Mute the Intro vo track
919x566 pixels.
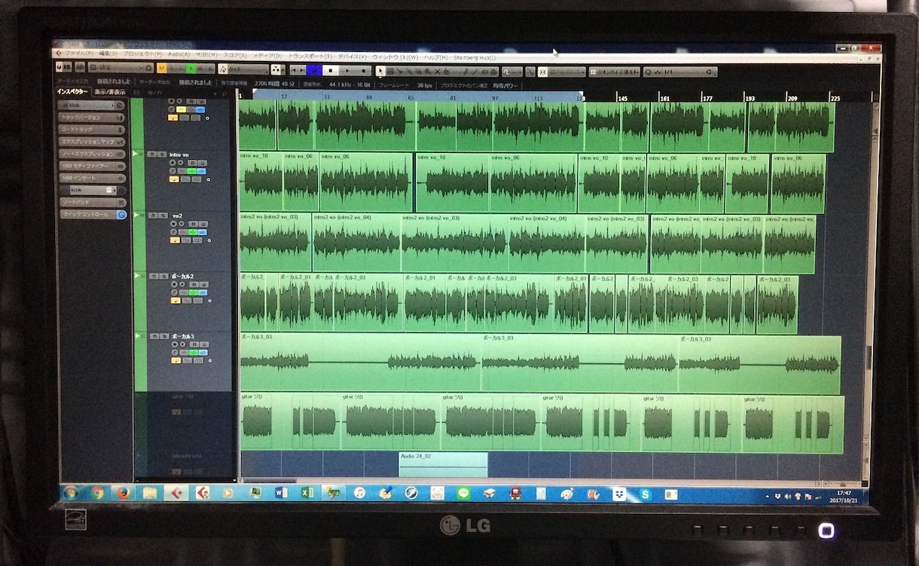click(152, 155)
